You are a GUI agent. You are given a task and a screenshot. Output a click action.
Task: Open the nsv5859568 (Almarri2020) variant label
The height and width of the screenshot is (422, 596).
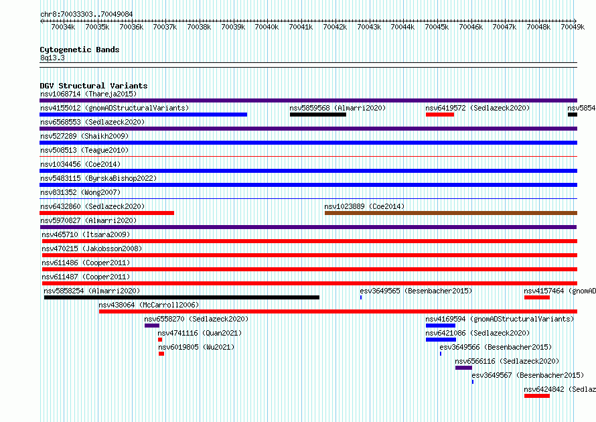pos(338,108)
